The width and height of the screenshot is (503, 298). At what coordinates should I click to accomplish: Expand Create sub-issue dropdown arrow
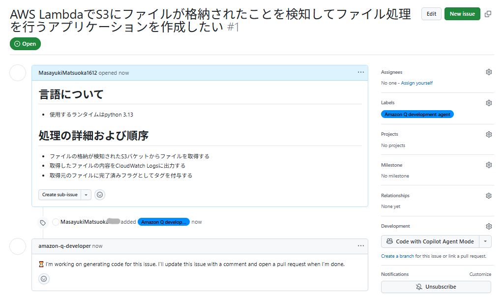[86, 195]
